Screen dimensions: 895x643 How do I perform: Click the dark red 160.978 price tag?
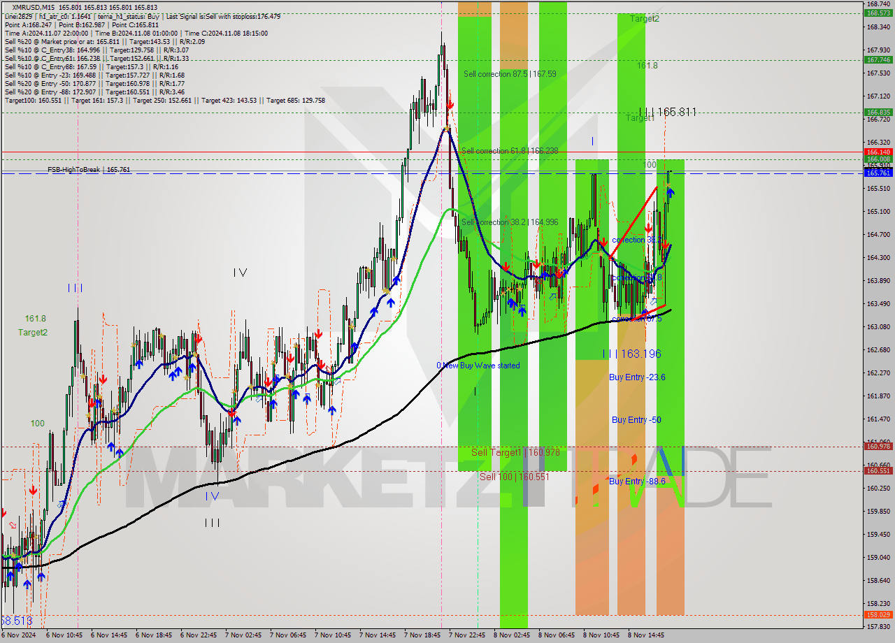[x=878, y=447]
